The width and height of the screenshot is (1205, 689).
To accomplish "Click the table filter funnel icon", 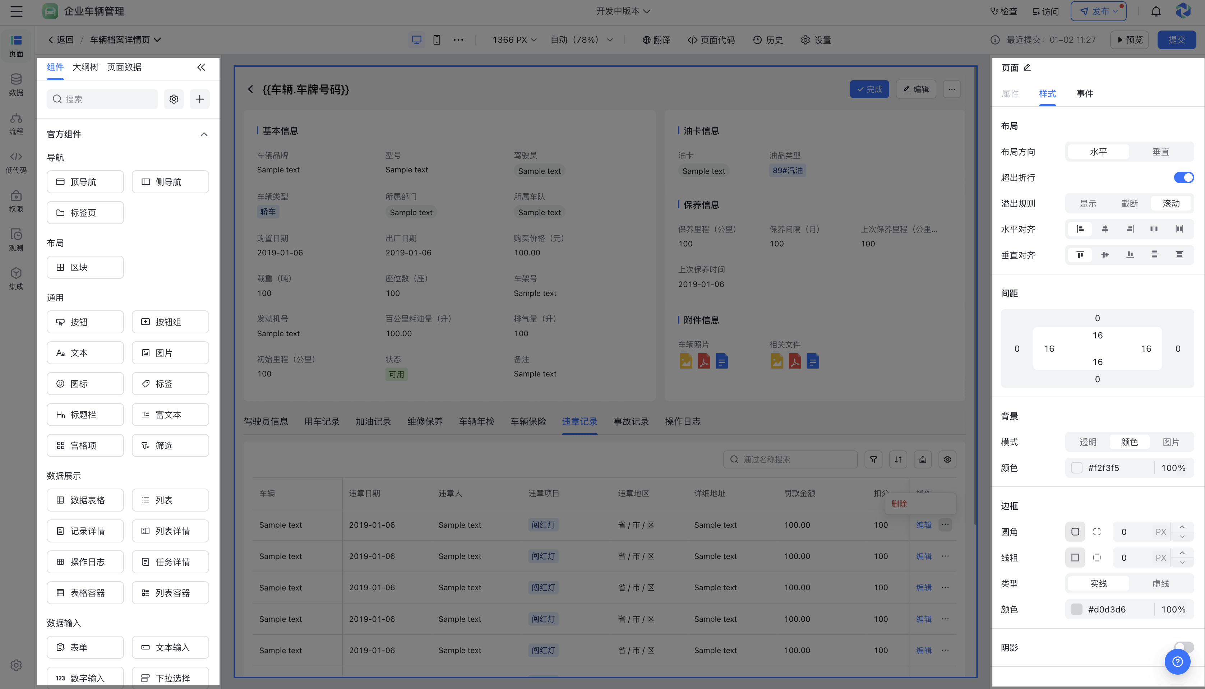I will click(873, 459).
